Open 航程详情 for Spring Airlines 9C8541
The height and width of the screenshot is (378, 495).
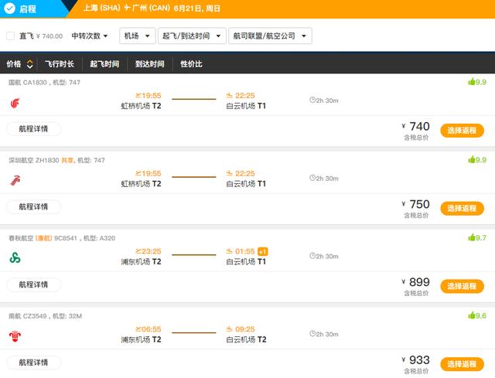coord(33,284)
